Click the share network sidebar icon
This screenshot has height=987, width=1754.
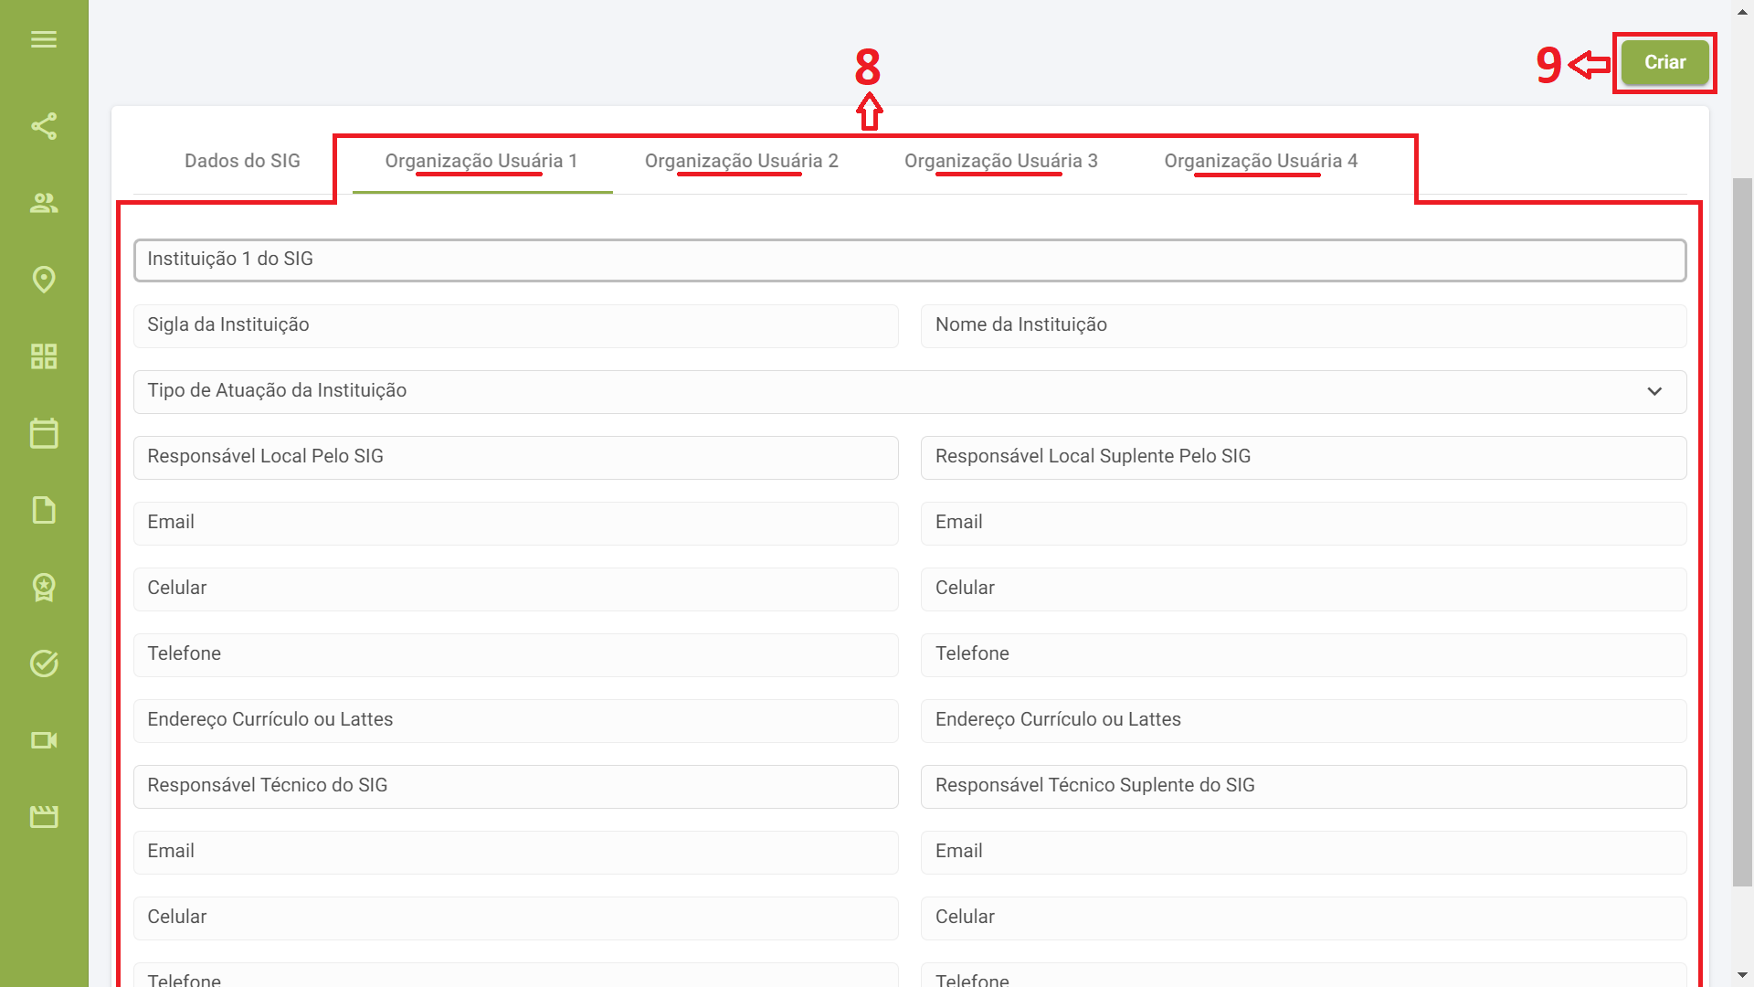point(44,126)
